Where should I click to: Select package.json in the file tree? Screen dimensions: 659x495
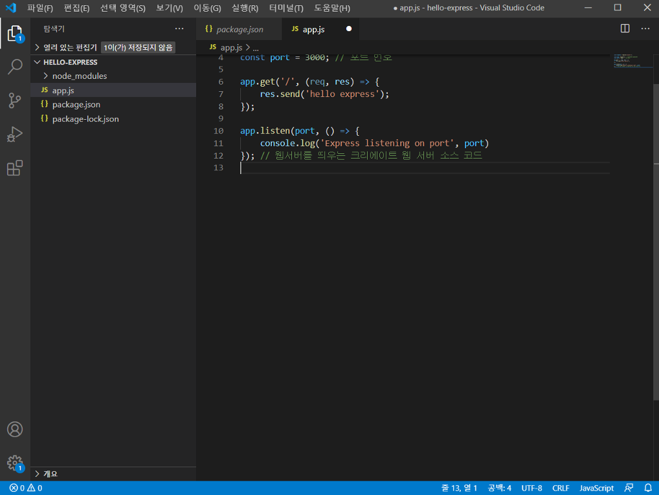[x=113, y=104]
